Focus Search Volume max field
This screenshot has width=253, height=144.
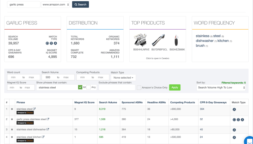point(66,77)
